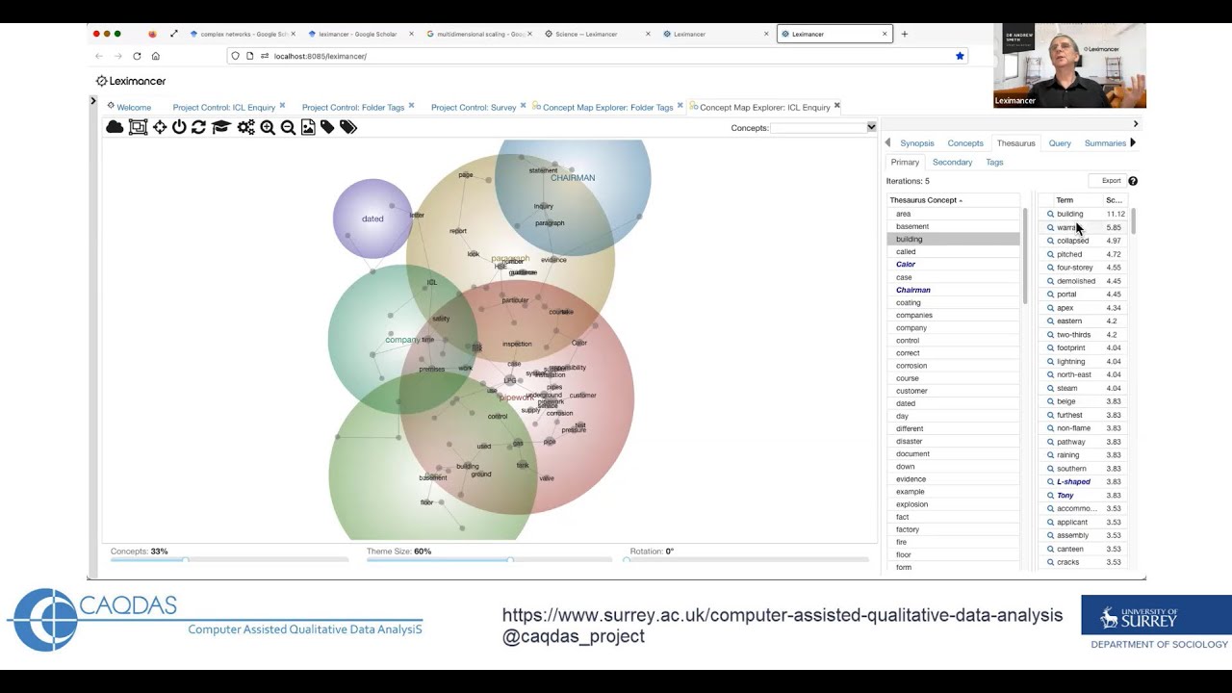The width and height of the screenshot is (1232, 693).
Task: Click the cloud icon in the map toolbar
Action: (115, 127)
